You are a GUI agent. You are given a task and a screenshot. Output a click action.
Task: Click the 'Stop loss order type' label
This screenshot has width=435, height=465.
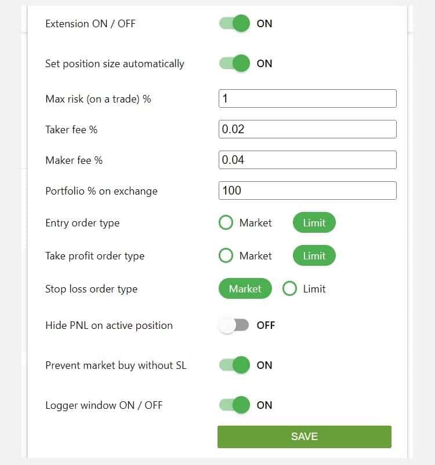pos(91,289)
